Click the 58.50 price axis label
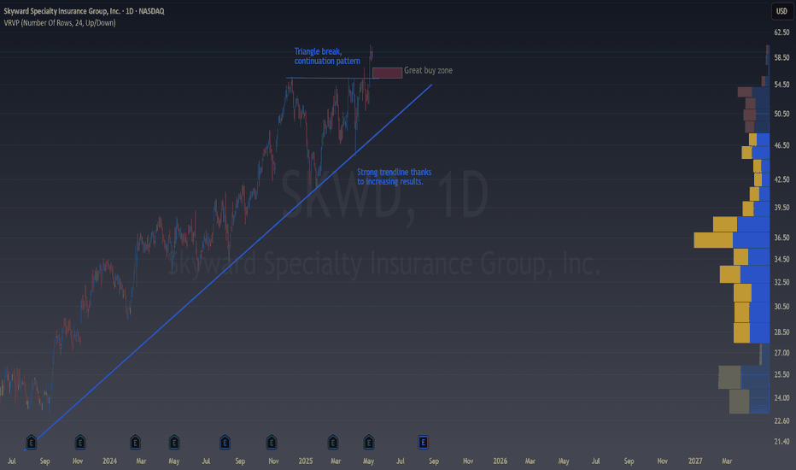796x470 pixels. (x=781, y=57)
